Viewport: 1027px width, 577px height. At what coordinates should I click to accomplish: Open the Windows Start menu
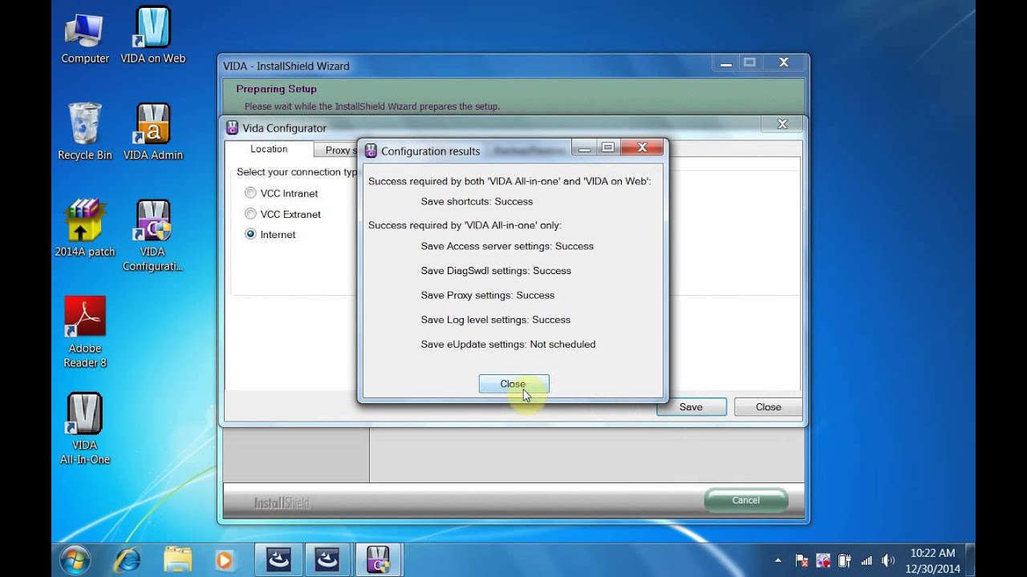[x=75, y=559]
